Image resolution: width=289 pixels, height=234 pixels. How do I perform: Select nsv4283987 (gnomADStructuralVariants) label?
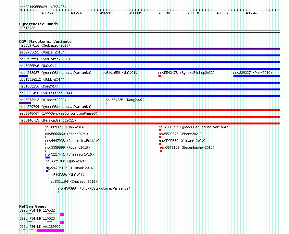tap(56, 73)
